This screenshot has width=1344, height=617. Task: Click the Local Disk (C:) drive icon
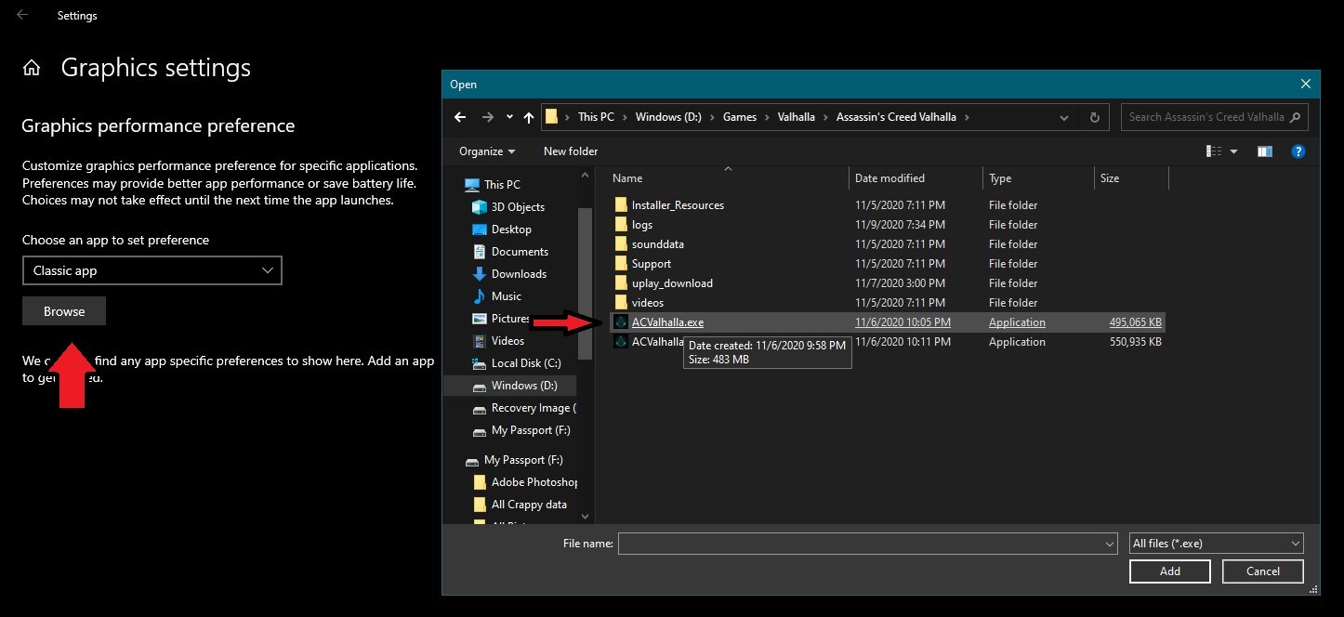(x=480, y=363)
